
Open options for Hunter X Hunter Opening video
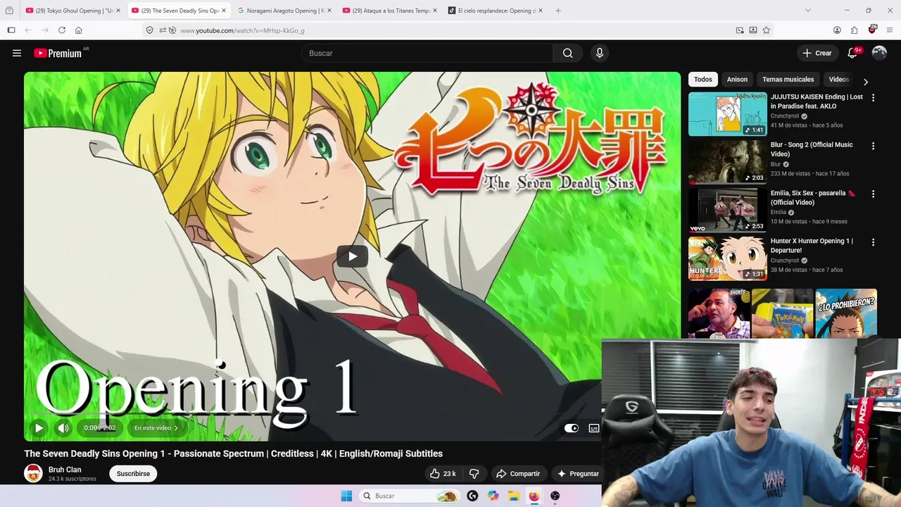coord(873,242)
